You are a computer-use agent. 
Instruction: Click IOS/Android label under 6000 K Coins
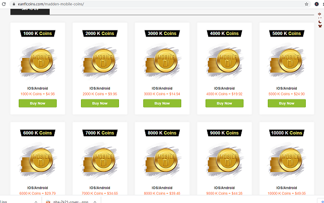37,188
